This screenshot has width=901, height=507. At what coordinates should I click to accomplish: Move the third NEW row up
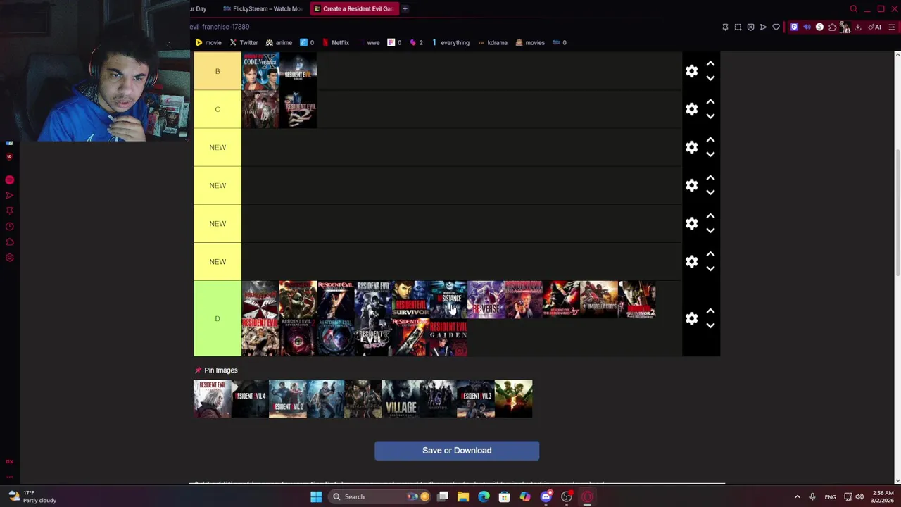coord(710,216)
